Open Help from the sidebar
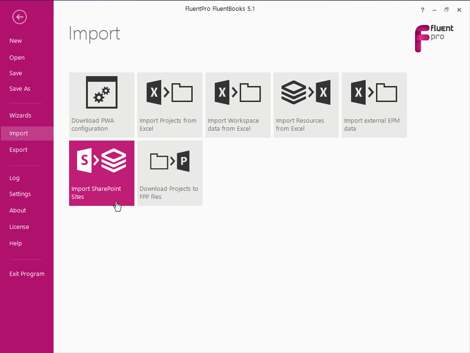 (x=16, y=243)
